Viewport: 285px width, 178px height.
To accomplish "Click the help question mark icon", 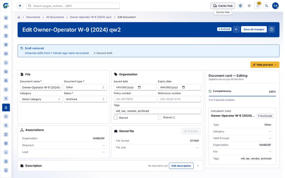I will coord(272,29).
